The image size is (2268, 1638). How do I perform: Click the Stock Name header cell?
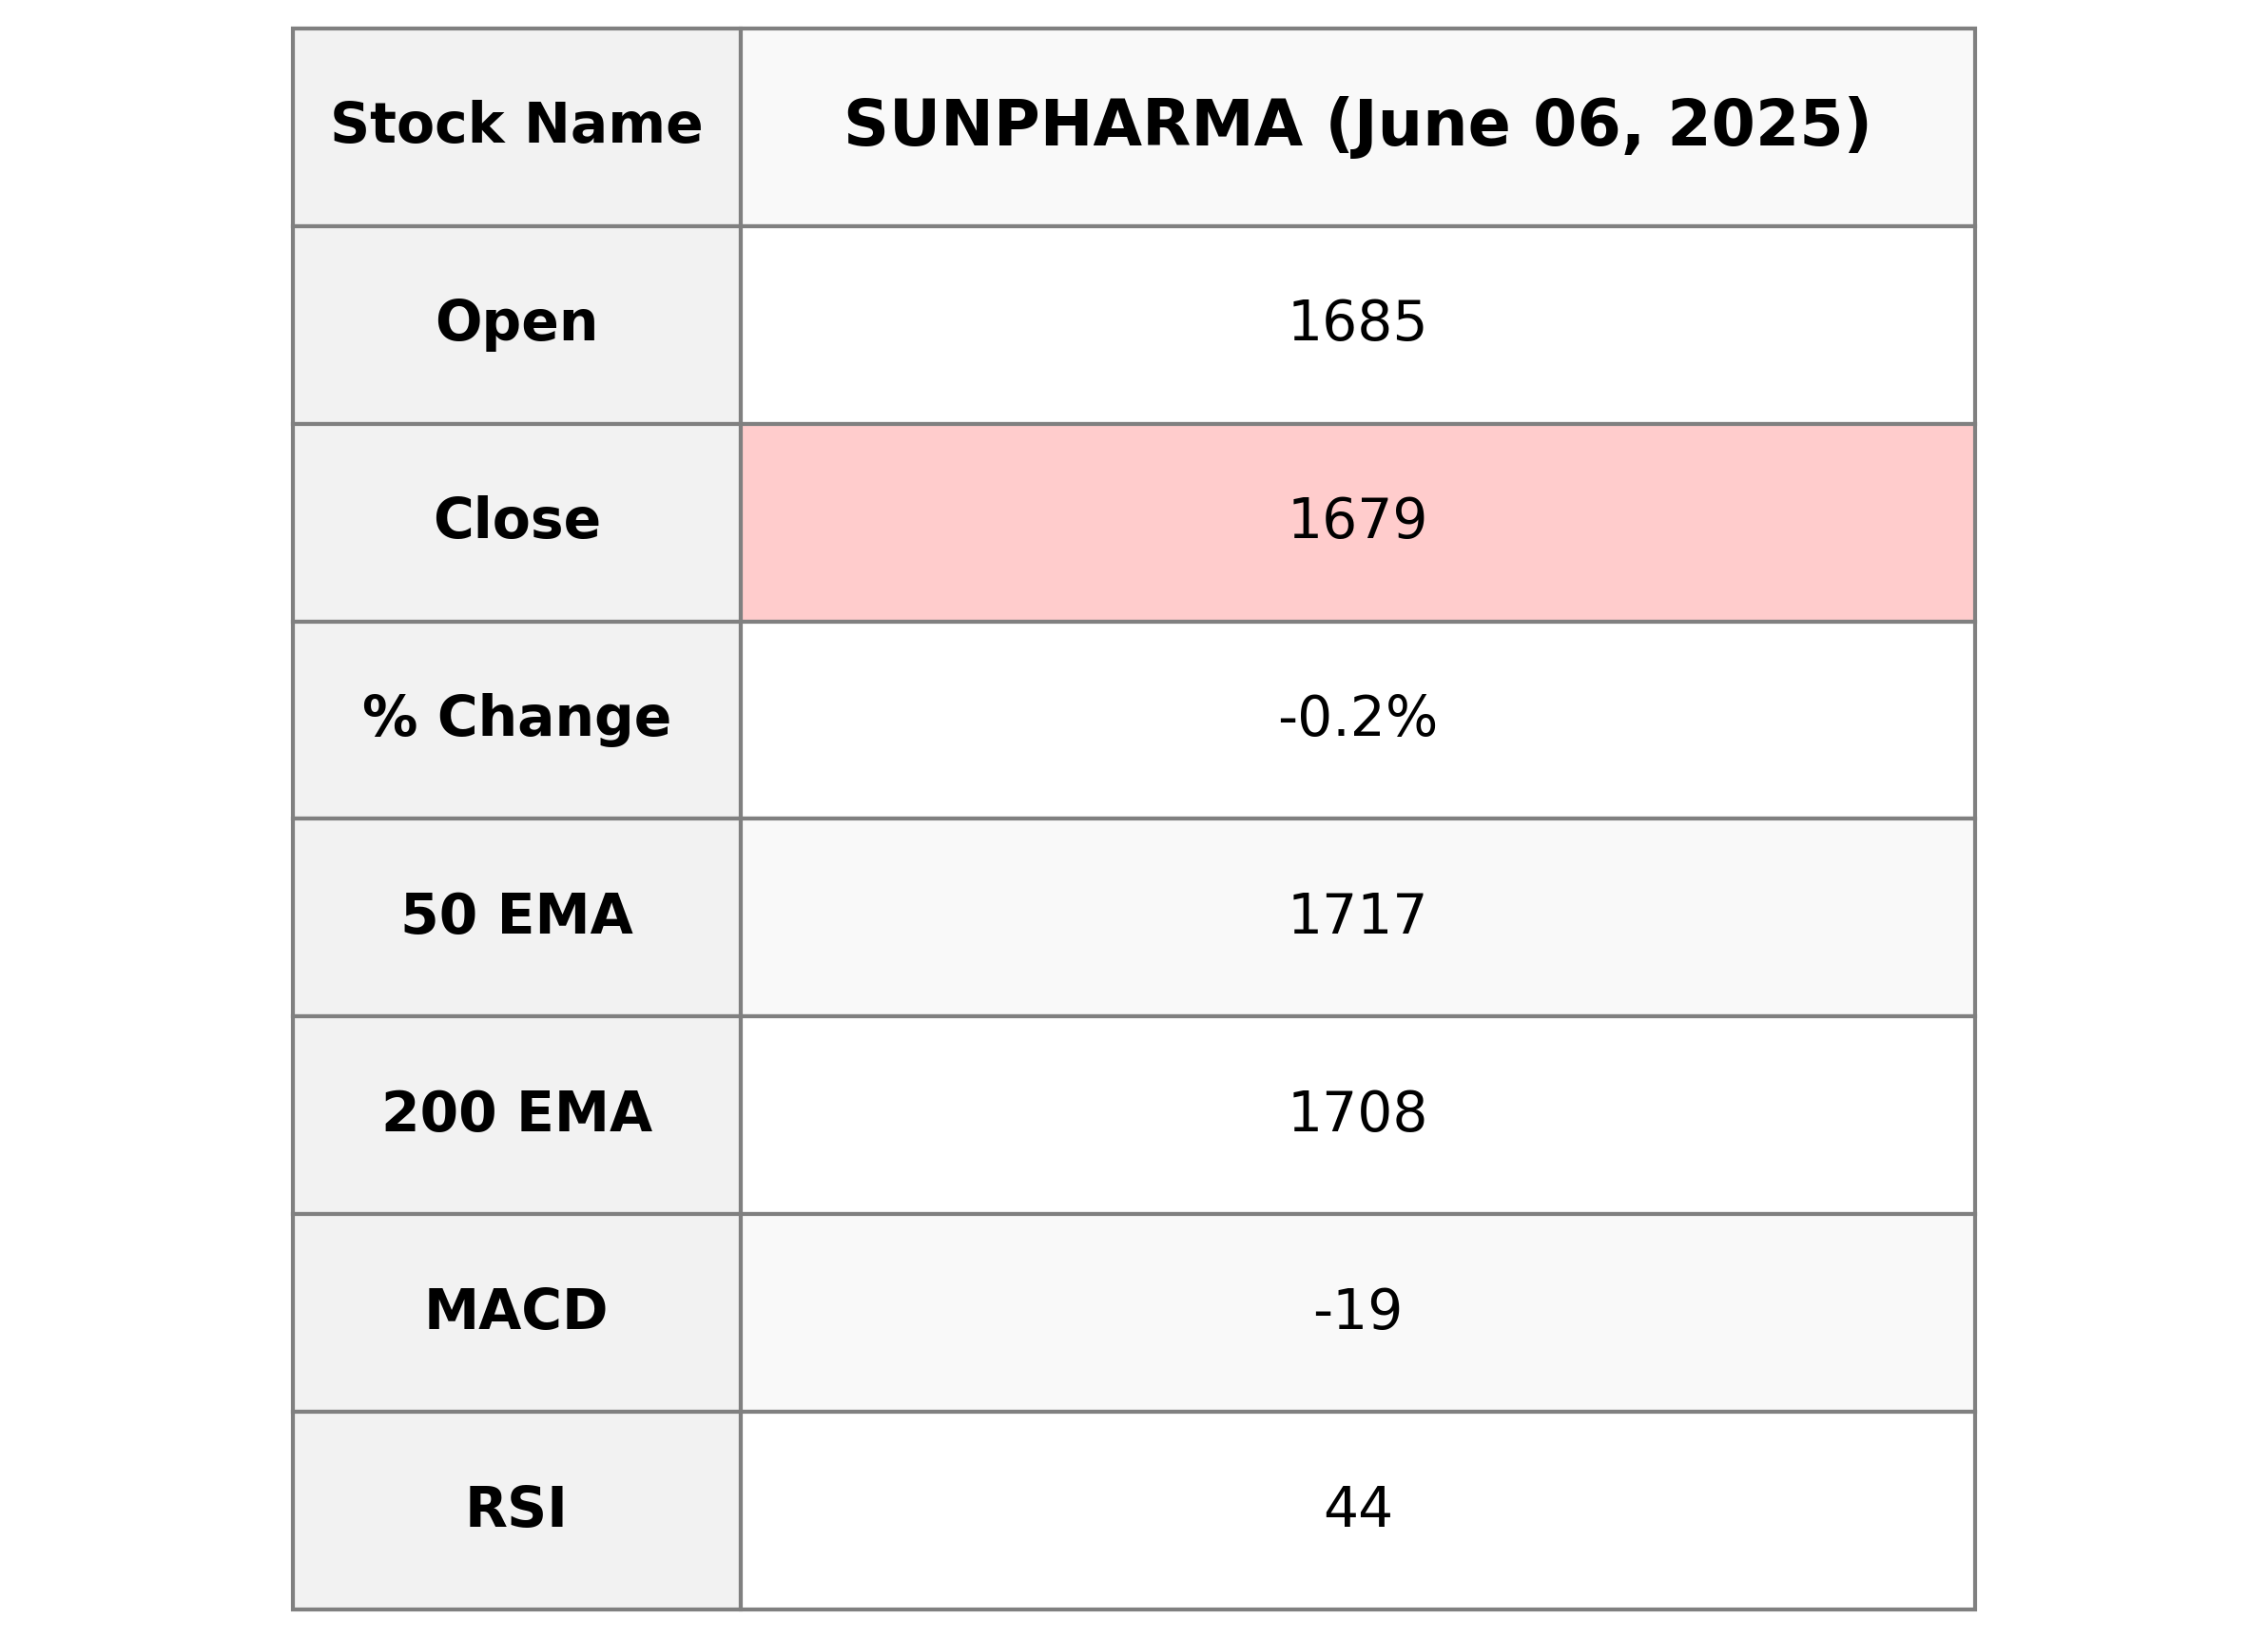click(x=516, y=127)
